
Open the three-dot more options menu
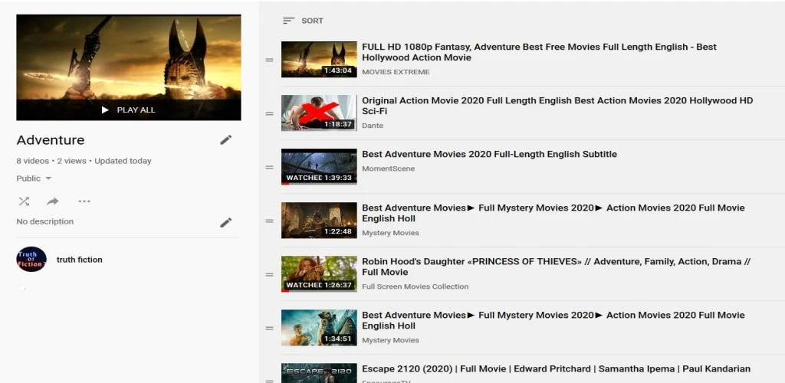tap(84, 201)
